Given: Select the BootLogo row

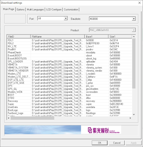Looking at the screenshot, I should click(x=69, y=110).
